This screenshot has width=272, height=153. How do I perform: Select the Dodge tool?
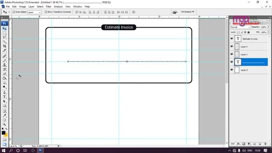(x=5, y=87)
